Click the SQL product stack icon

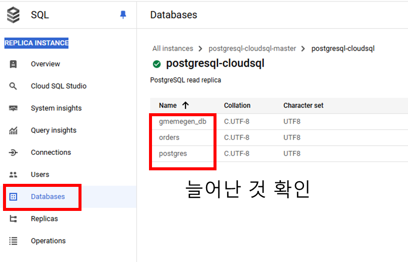(13, 15)
